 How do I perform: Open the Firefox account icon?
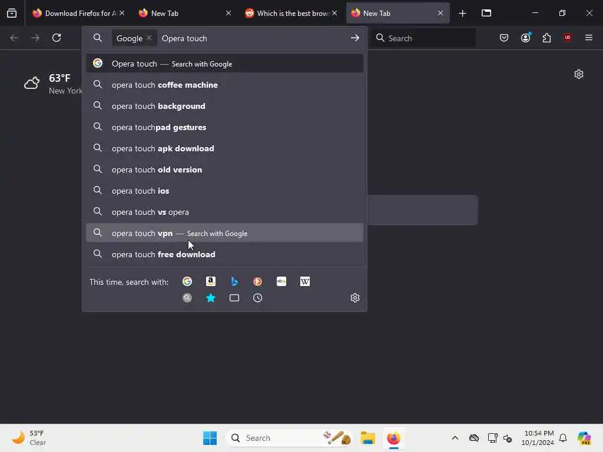pyautogui.click(x=526, y=38)
